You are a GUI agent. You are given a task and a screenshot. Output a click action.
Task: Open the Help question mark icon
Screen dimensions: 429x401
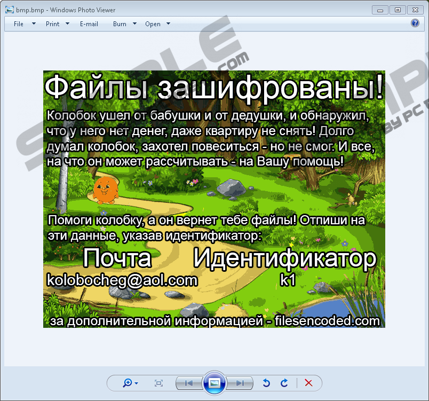[x=415, y=23]
